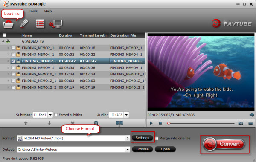This screenshot has height=162, width=256.
Task: Check the FINDING_NEMO10_1 checkbox
Action: coord(13,74)
